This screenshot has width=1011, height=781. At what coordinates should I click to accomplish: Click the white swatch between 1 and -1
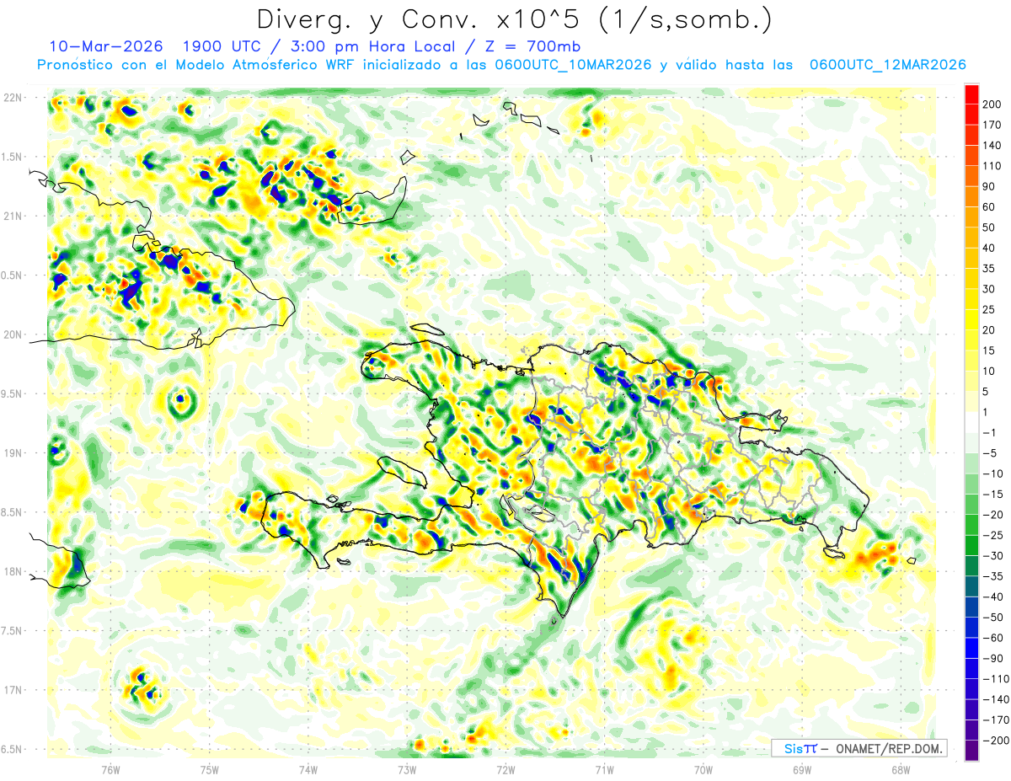(971, 422)
